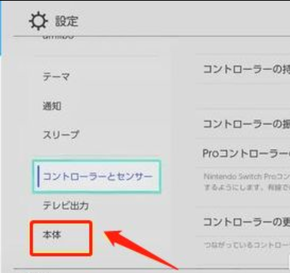290x273 pixels.
Task: Open the テーマ settings section
Action: coord(56,77)
